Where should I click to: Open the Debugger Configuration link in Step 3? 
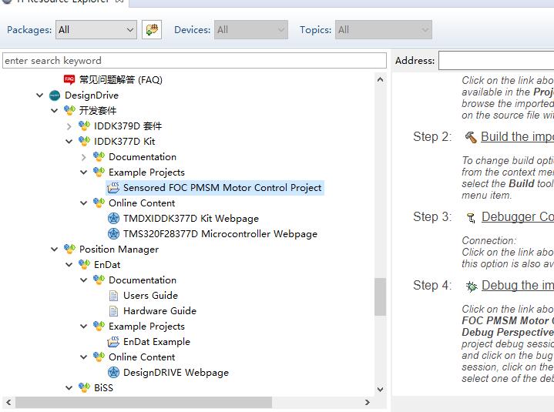517,217
